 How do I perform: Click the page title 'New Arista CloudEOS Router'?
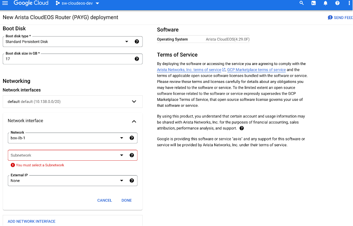pos(61,17)
